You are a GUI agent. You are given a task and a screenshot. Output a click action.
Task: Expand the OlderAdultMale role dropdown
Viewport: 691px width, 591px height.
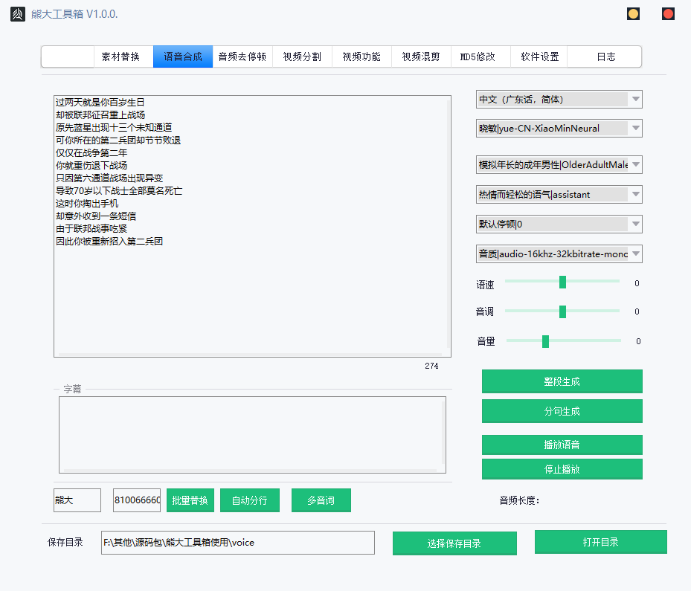click(559, 165)
